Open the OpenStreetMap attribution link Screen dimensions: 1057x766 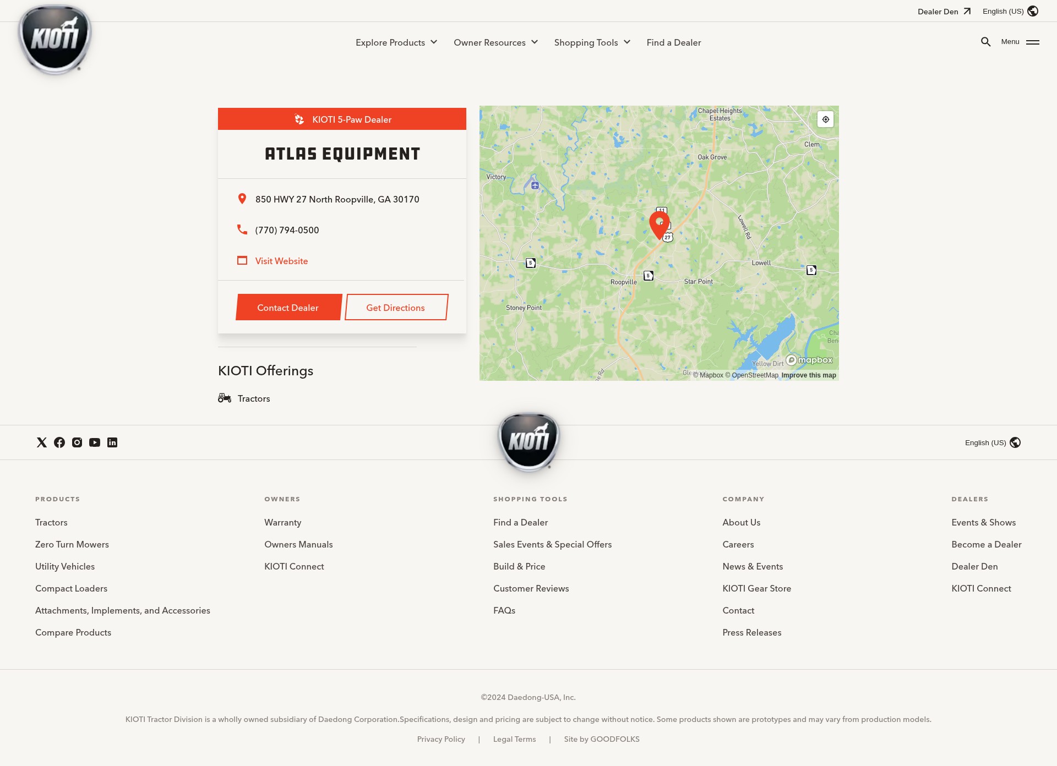coord(751,375)
